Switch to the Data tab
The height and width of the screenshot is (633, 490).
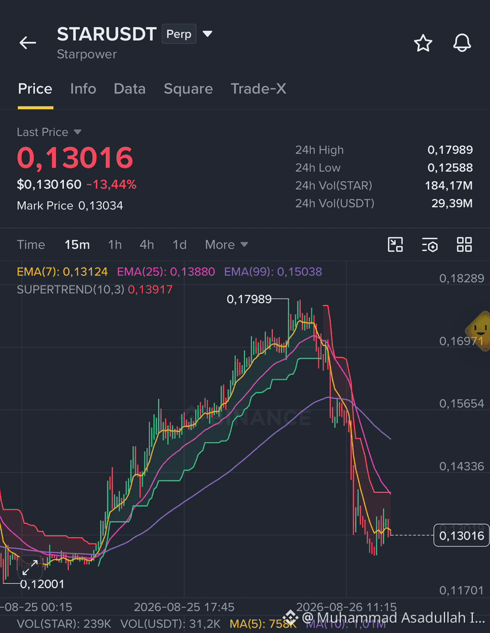pos(130,89)
